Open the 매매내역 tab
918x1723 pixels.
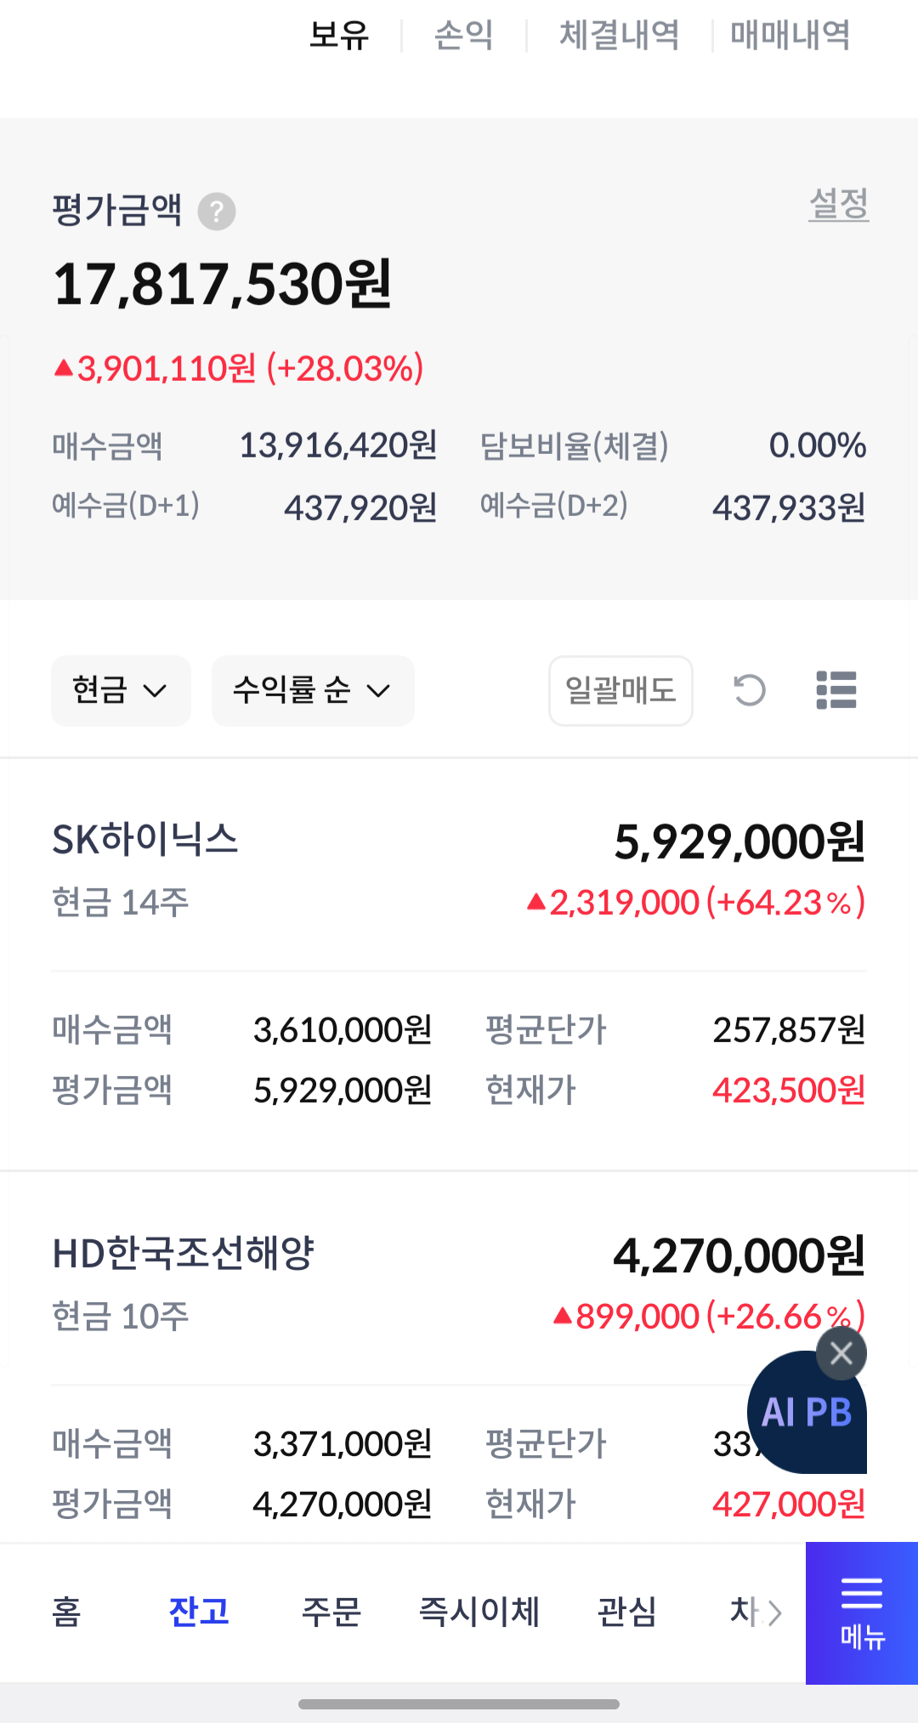790,36
